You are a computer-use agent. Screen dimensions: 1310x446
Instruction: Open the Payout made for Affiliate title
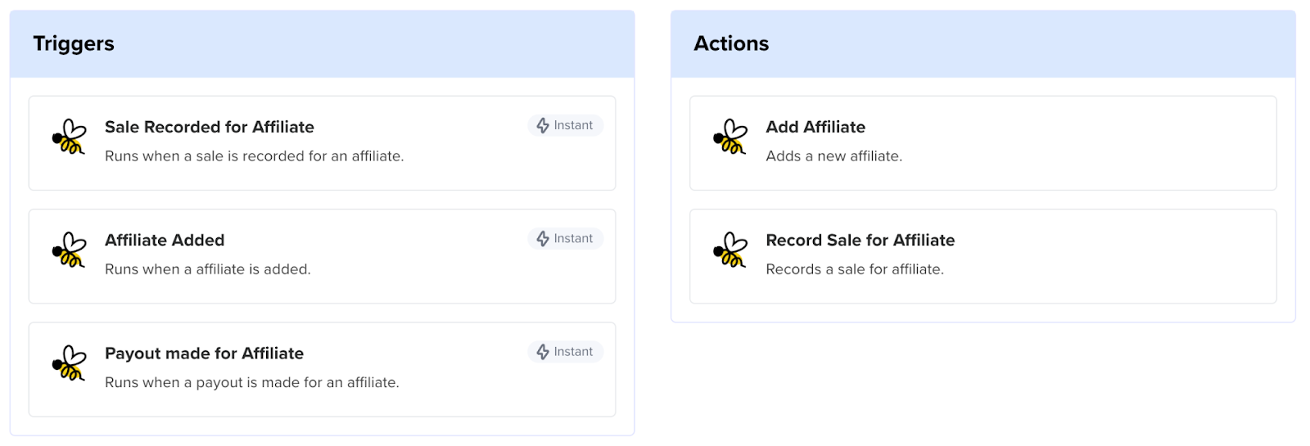(204, 354)
